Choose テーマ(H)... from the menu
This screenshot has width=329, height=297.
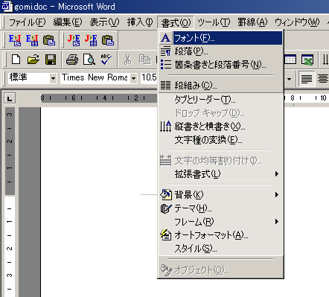tap(220, 208)
